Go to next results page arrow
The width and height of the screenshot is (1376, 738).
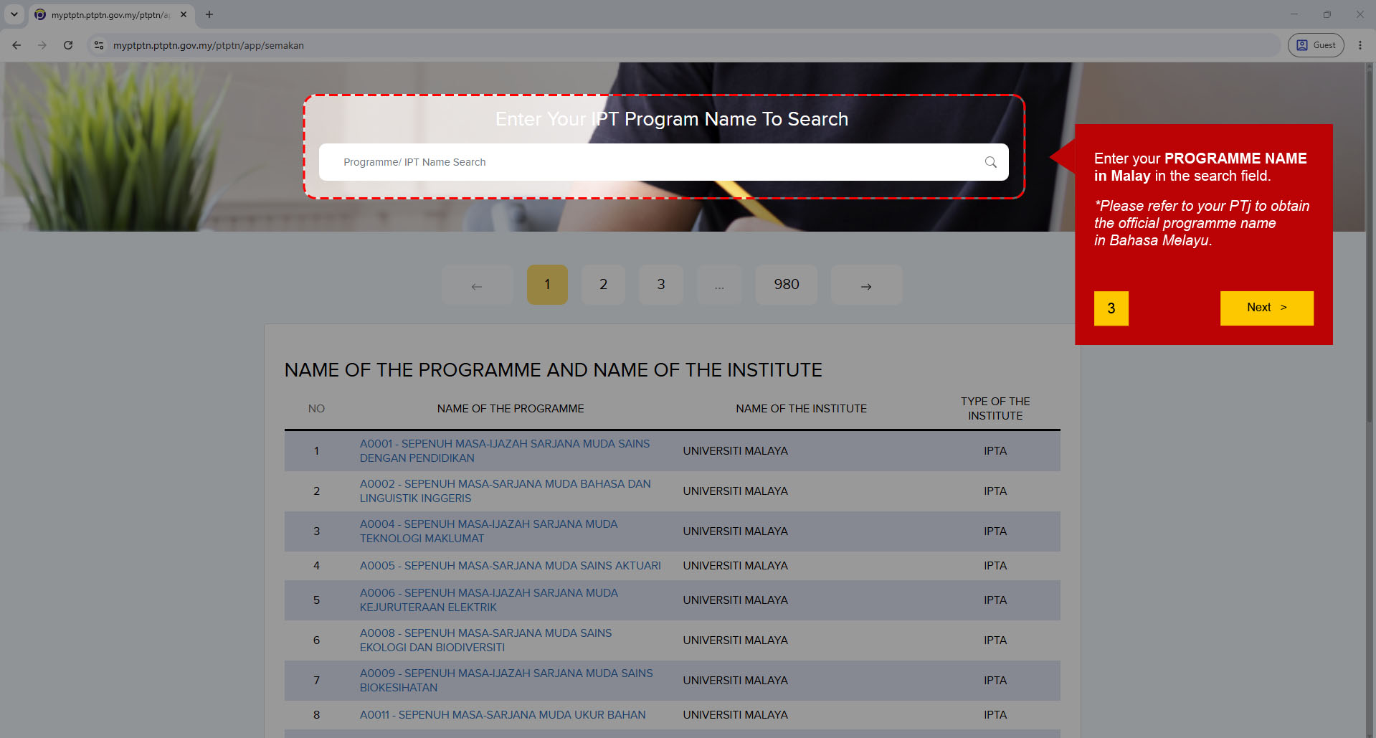[x=866, y=285]
